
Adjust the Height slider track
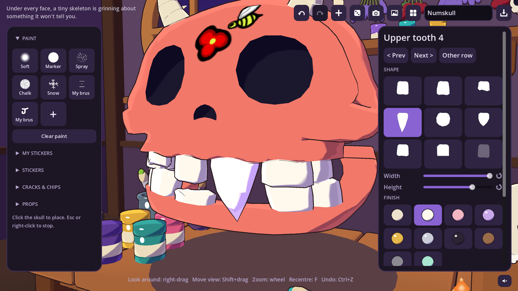tap(458, 187)
